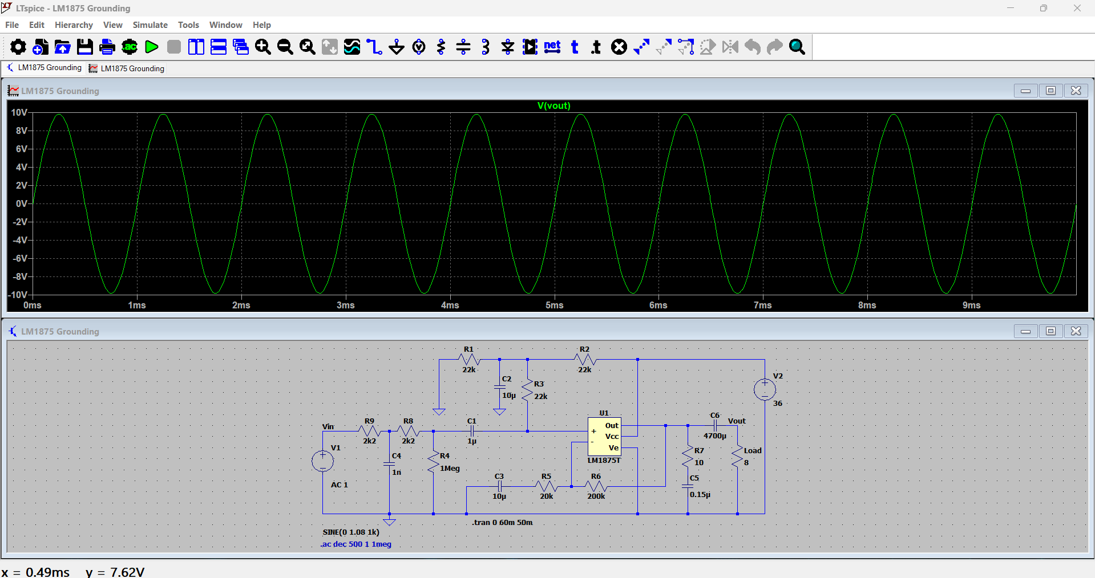Open Settings gear icon in toolbar

click(x=18, y=47)
